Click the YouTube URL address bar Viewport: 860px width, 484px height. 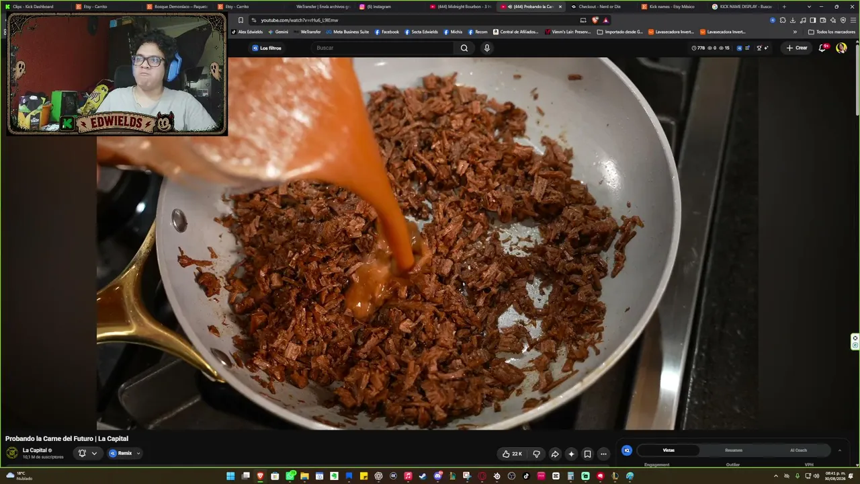coord(417,20)
